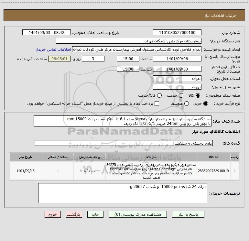Click the چاپ print button
The height and width of the screenshot is (241, 249).
[95, 214]
